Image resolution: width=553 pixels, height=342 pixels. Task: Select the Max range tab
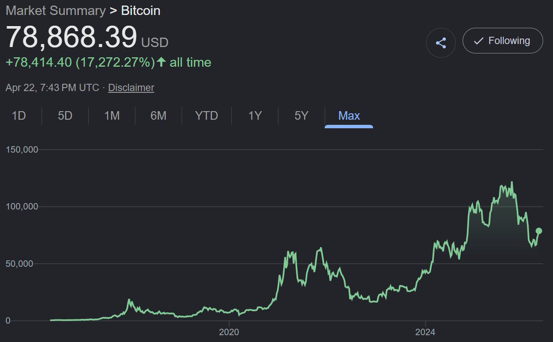(349, 116)
